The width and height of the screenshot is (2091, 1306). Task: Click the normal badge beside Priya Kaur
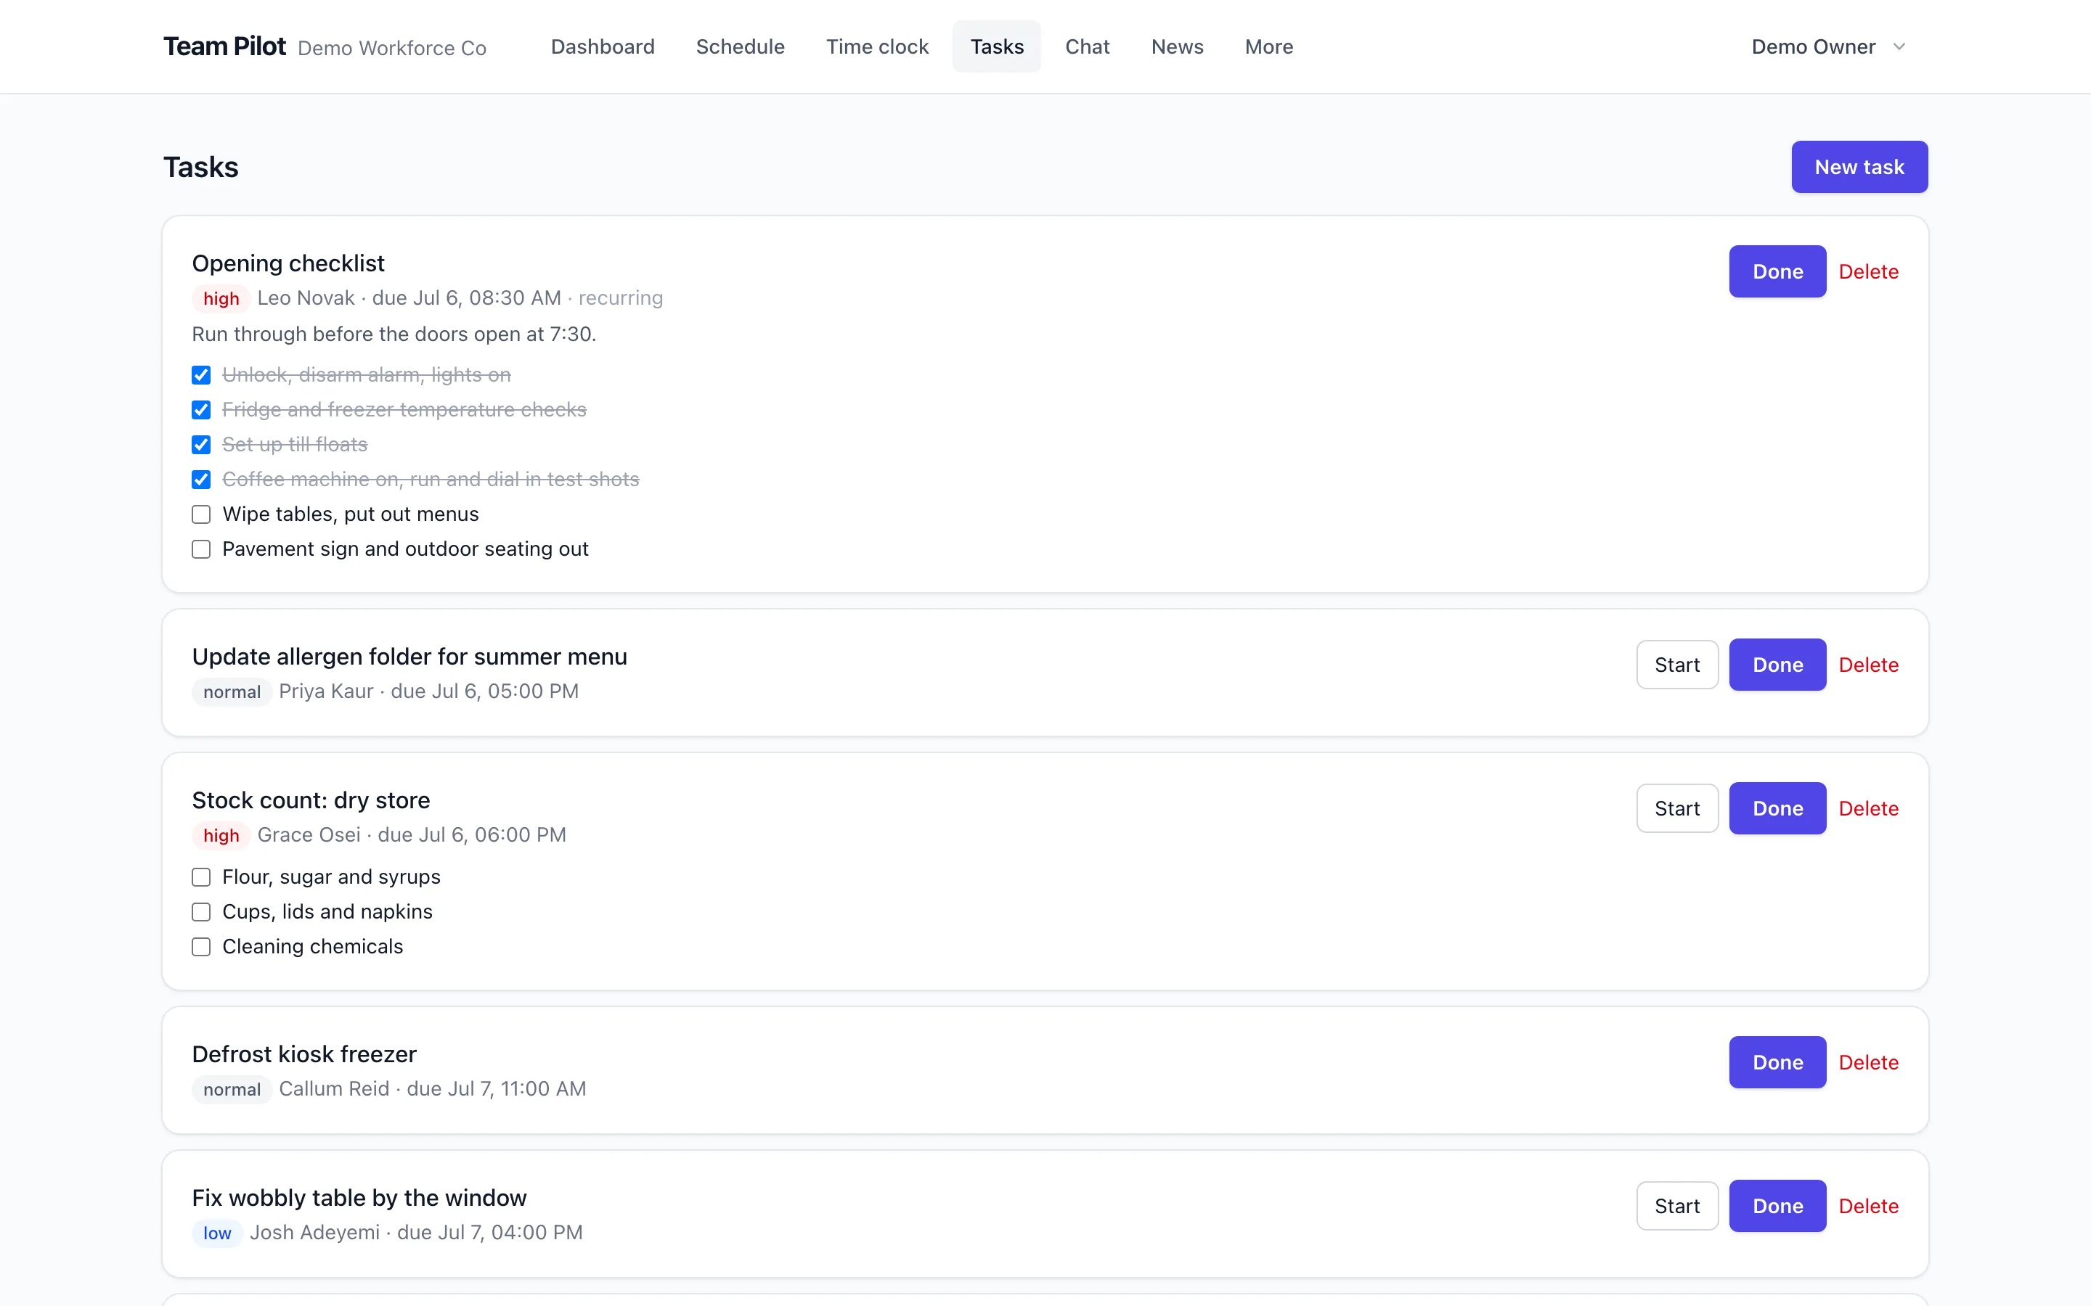(x=232, y=691)
